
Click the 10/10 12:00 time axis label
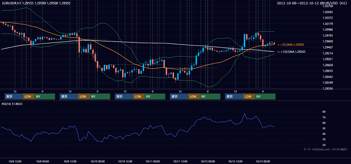click(x=125, y=161)
